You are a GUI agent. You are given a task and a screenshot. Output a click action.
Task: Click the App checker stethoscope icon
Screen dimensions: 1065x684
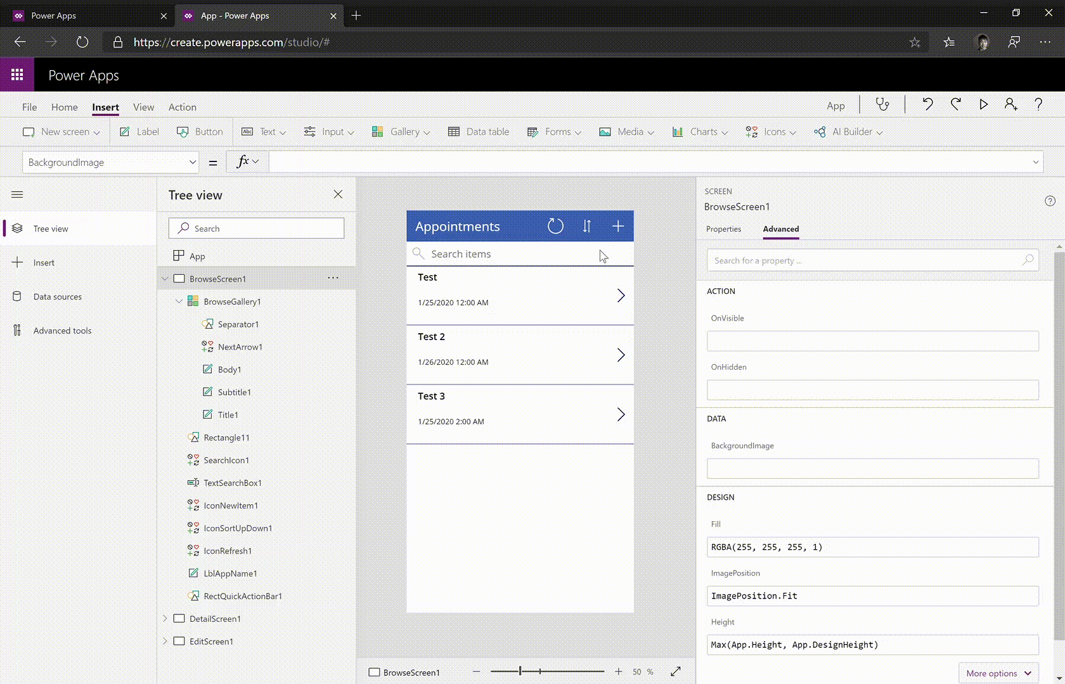(x=882, y=104)
